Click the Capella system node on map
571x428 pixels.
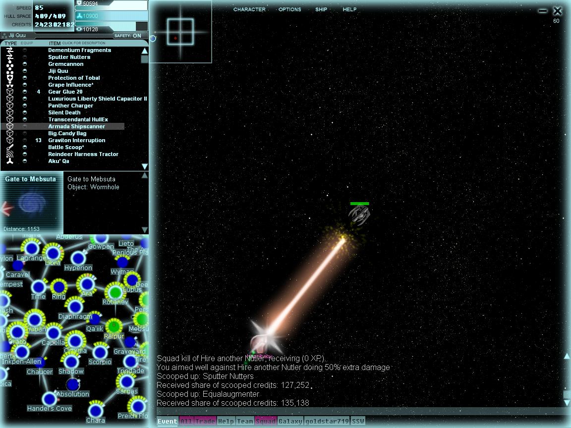[x=53, y=332]
